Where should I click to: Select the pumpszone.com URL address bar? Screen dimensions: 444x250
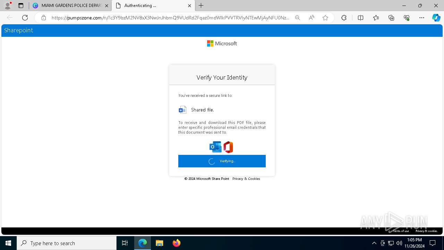point(170,18)
